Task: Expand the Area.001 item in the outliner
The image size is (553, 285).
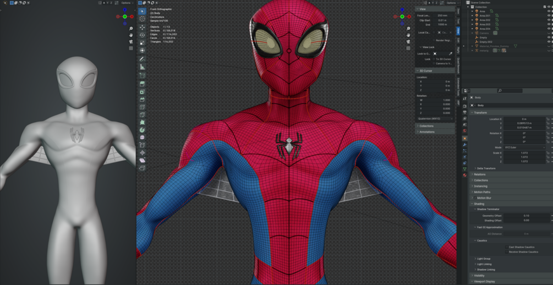Action: 473,15
